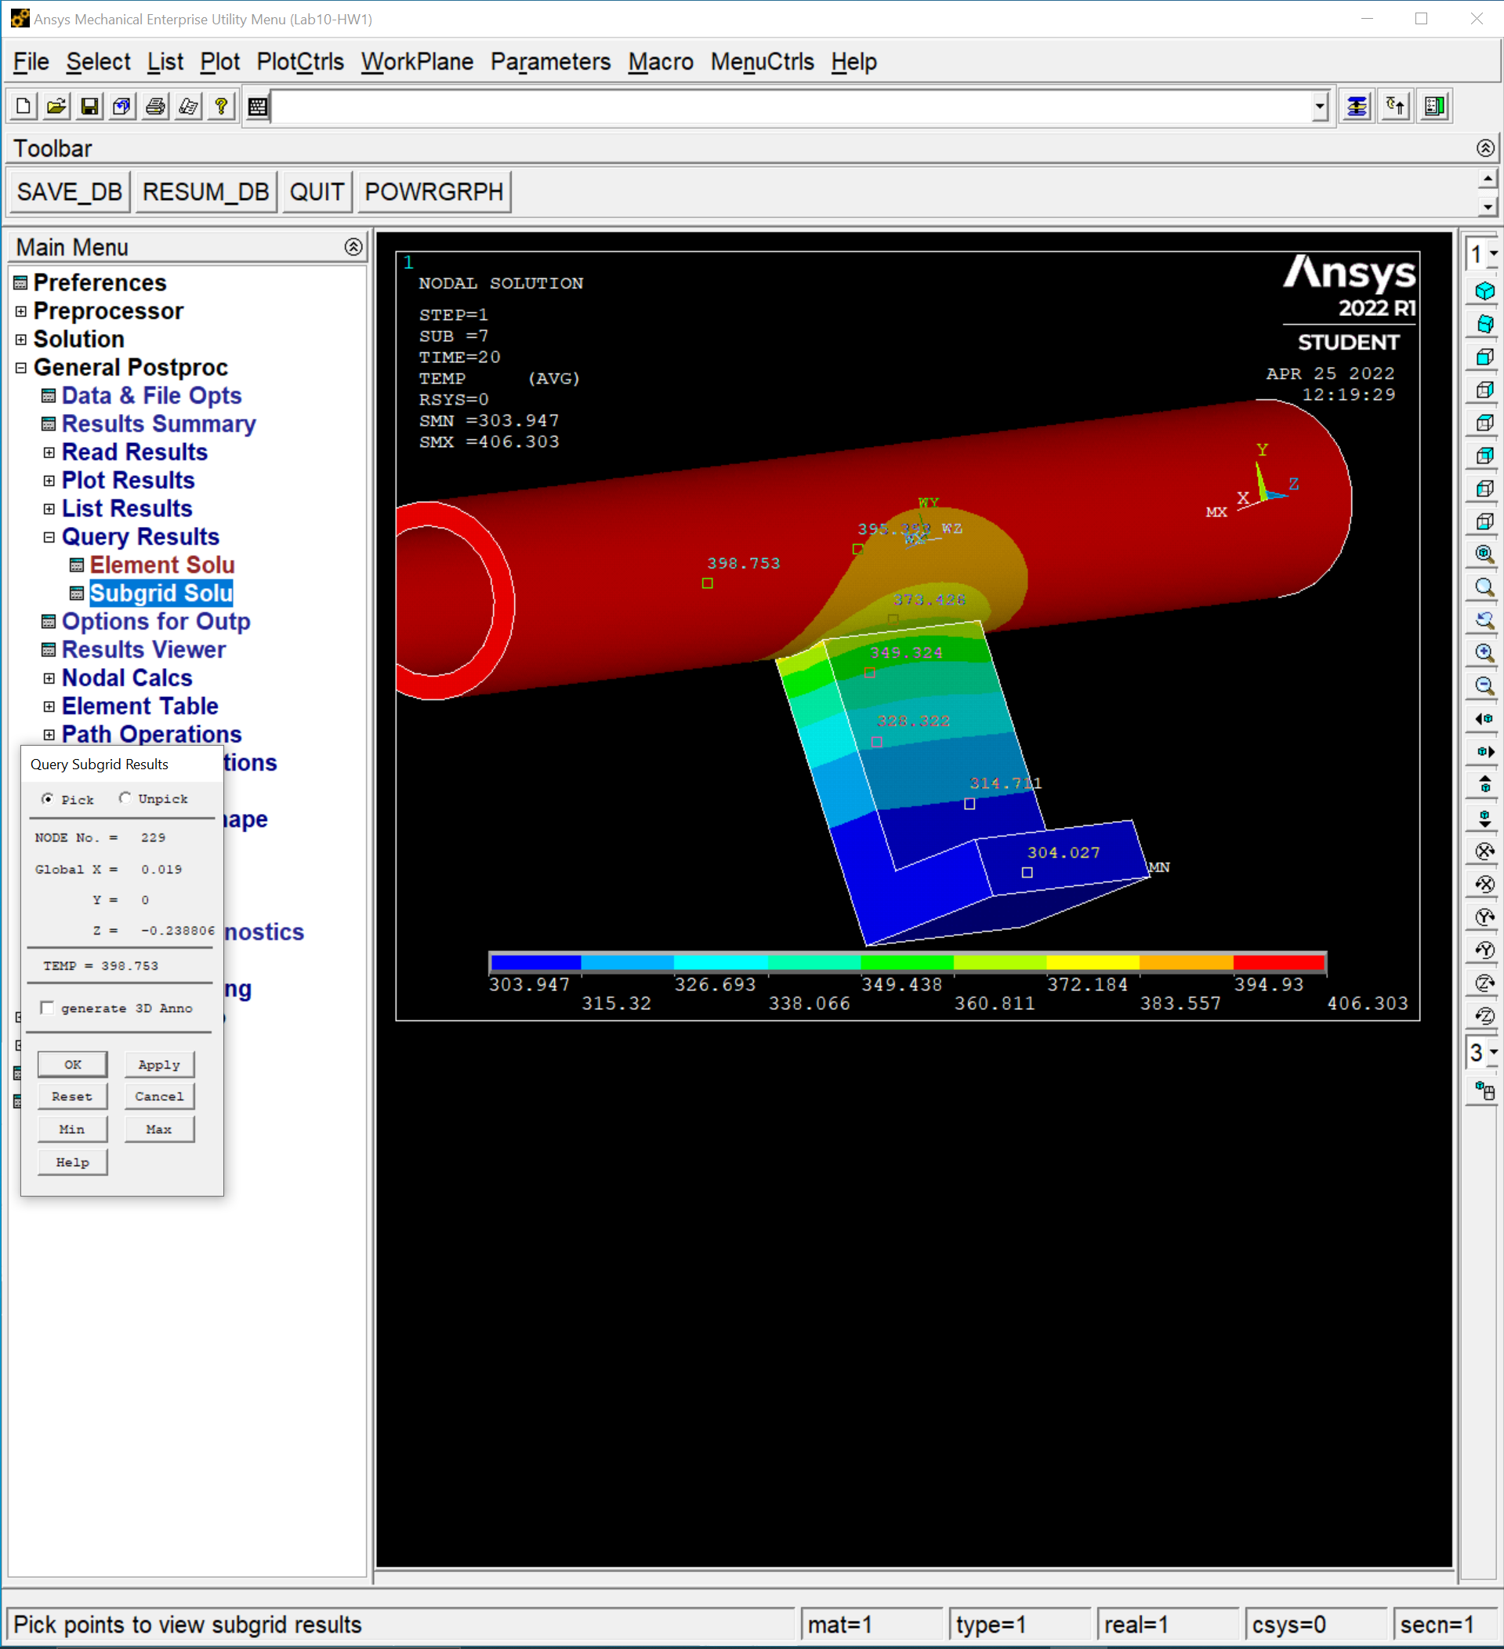The image size is (1504, 1649).
Task: Pan the model left arrow icon
Action: pos(1484,718)
